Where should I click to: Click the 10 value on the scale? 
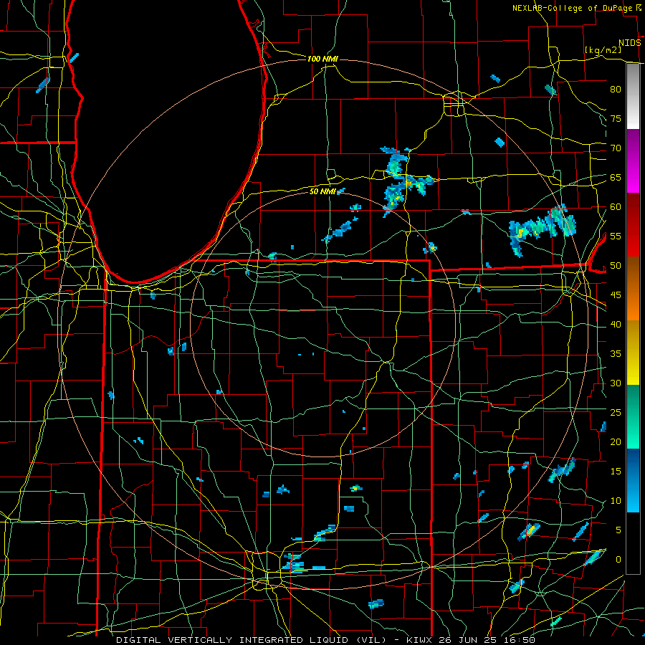click(x=616, y=501)
